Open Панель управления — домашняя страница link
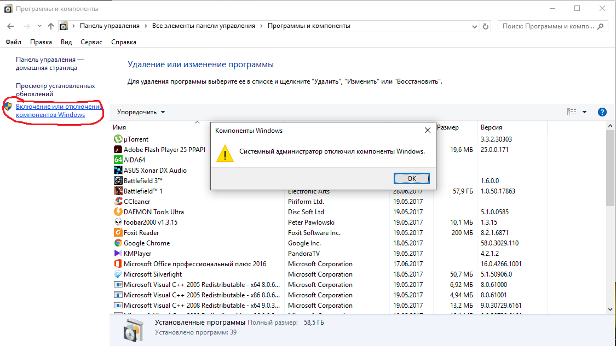Viewport: 616px width, 346px height. 49,63
